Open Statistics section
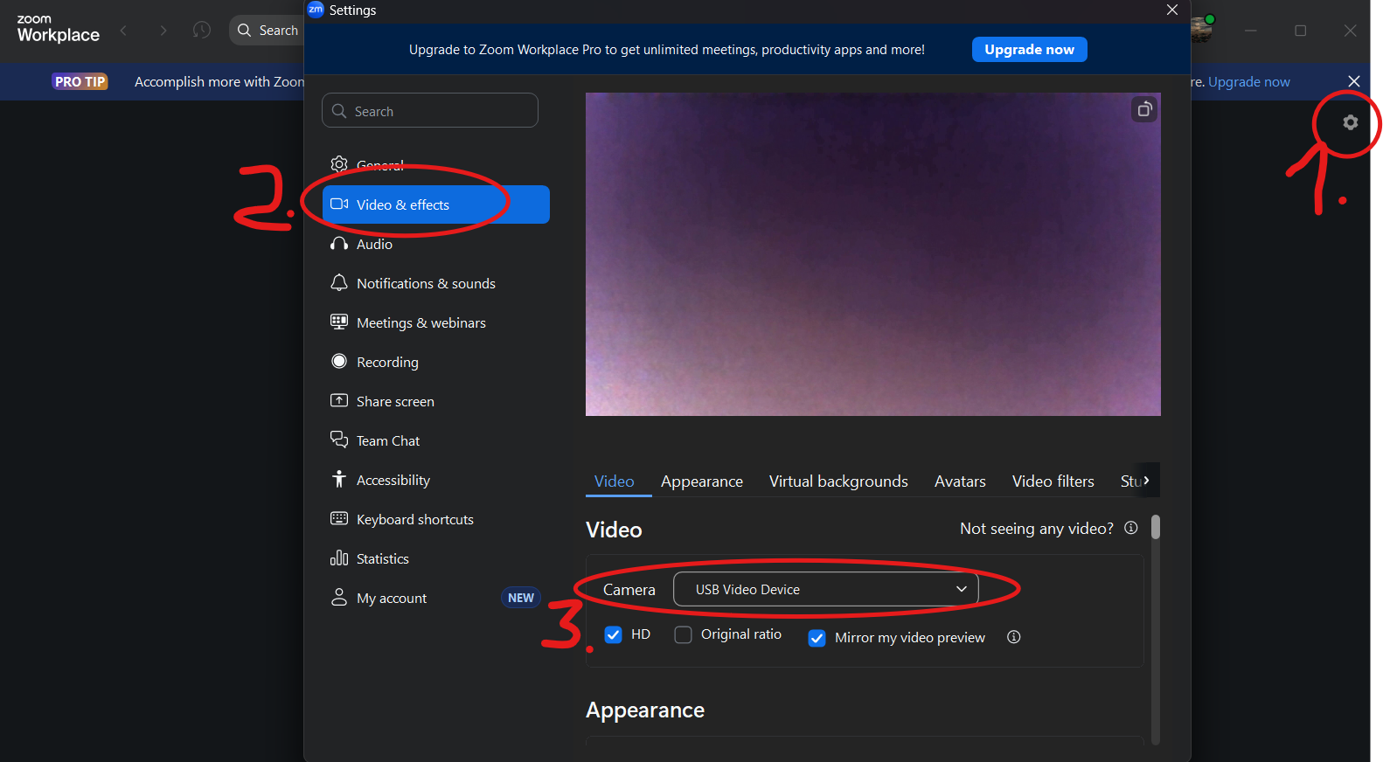The image size is (1383, 762). coord(382,559)
